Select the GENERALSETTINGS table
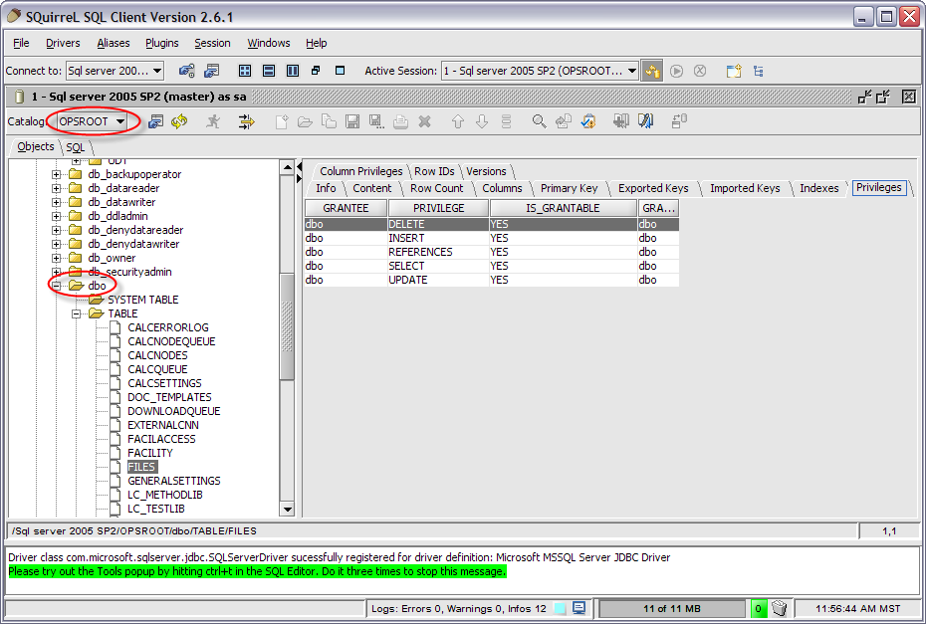Viewport: 926px width, 624px height. pos(173,481)
